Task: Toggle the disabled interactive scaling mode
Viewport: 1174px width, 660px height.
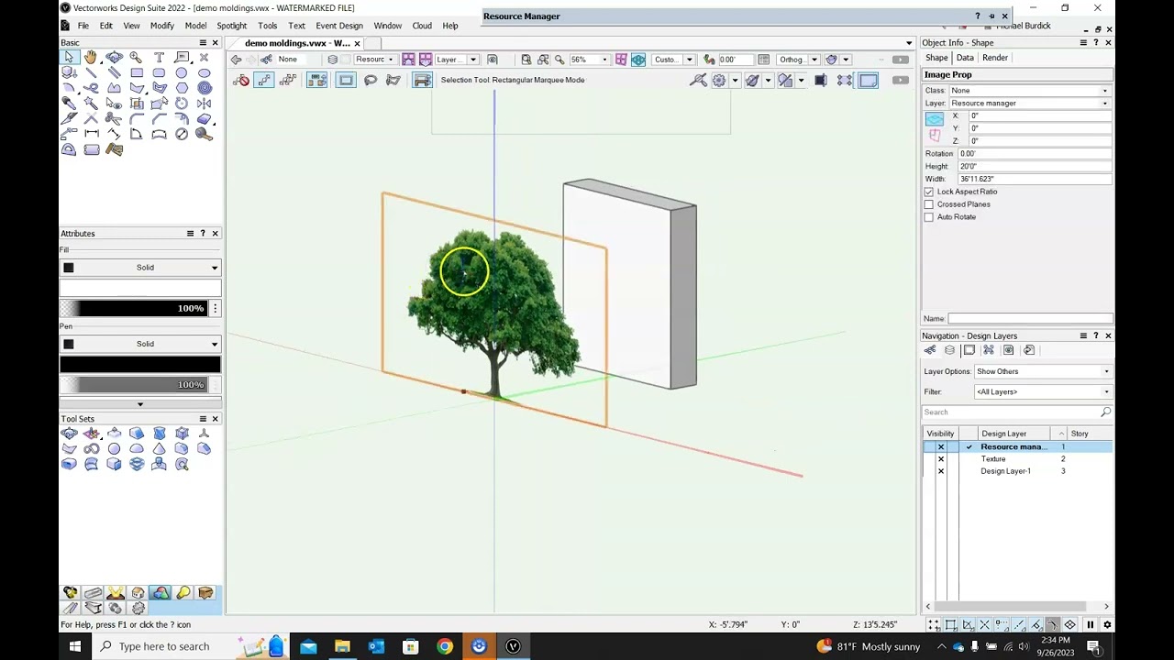Action: (241, 80)
